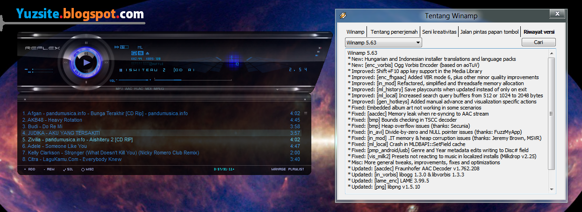The width and height of the screenshot is (582, 212).
Task: Pause playback using the wheel's top pause icon
Action: (86, 43)
